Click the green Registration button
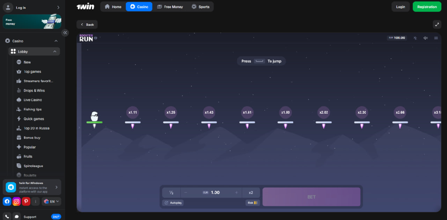The width and height of the screenshot is (447, 220). coord(427,7)
